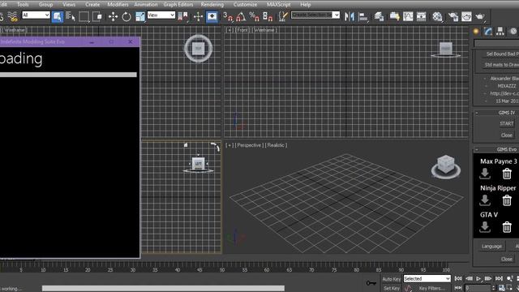This screenshot has width=519, height=292.
Task: Open the Layer Manager icon
Action: point(379,16)
